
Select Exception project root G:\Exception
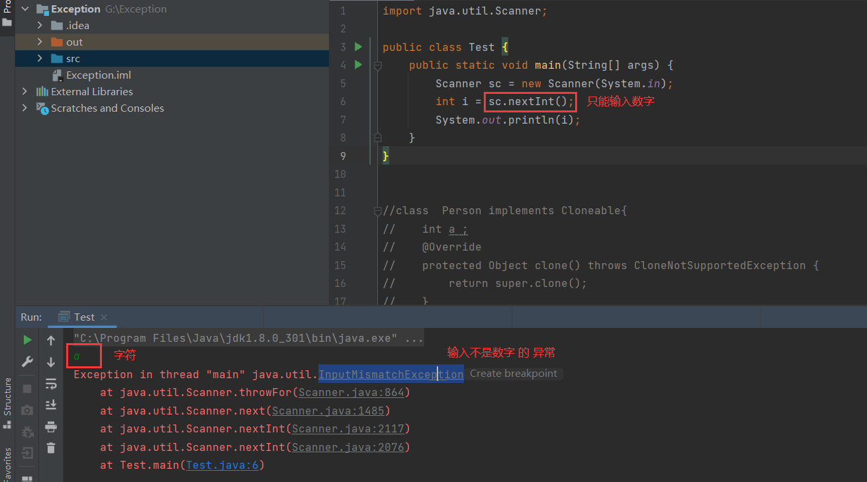pos(101,9)
